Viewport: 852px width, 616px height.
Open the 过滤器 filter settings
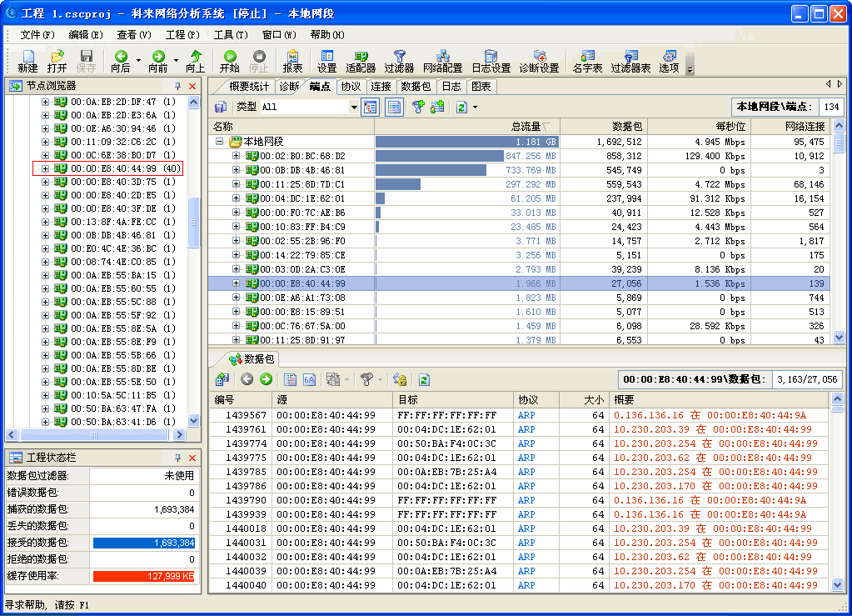(399, 61)
